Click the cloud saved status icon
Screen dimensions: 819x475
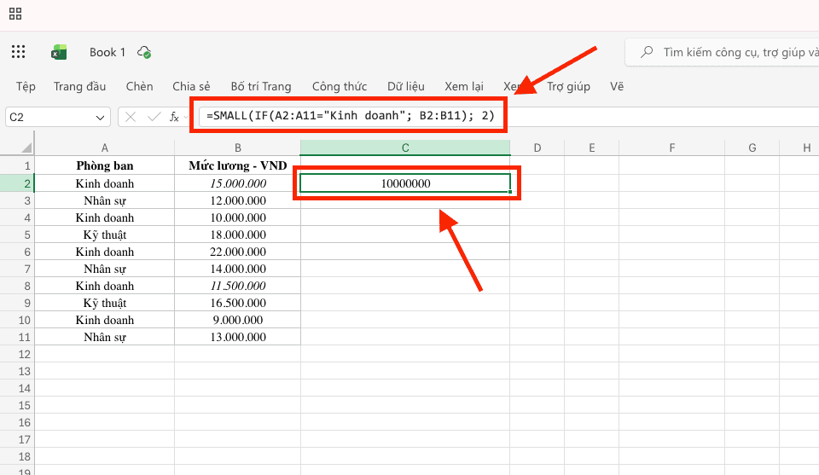click(144, 52)
